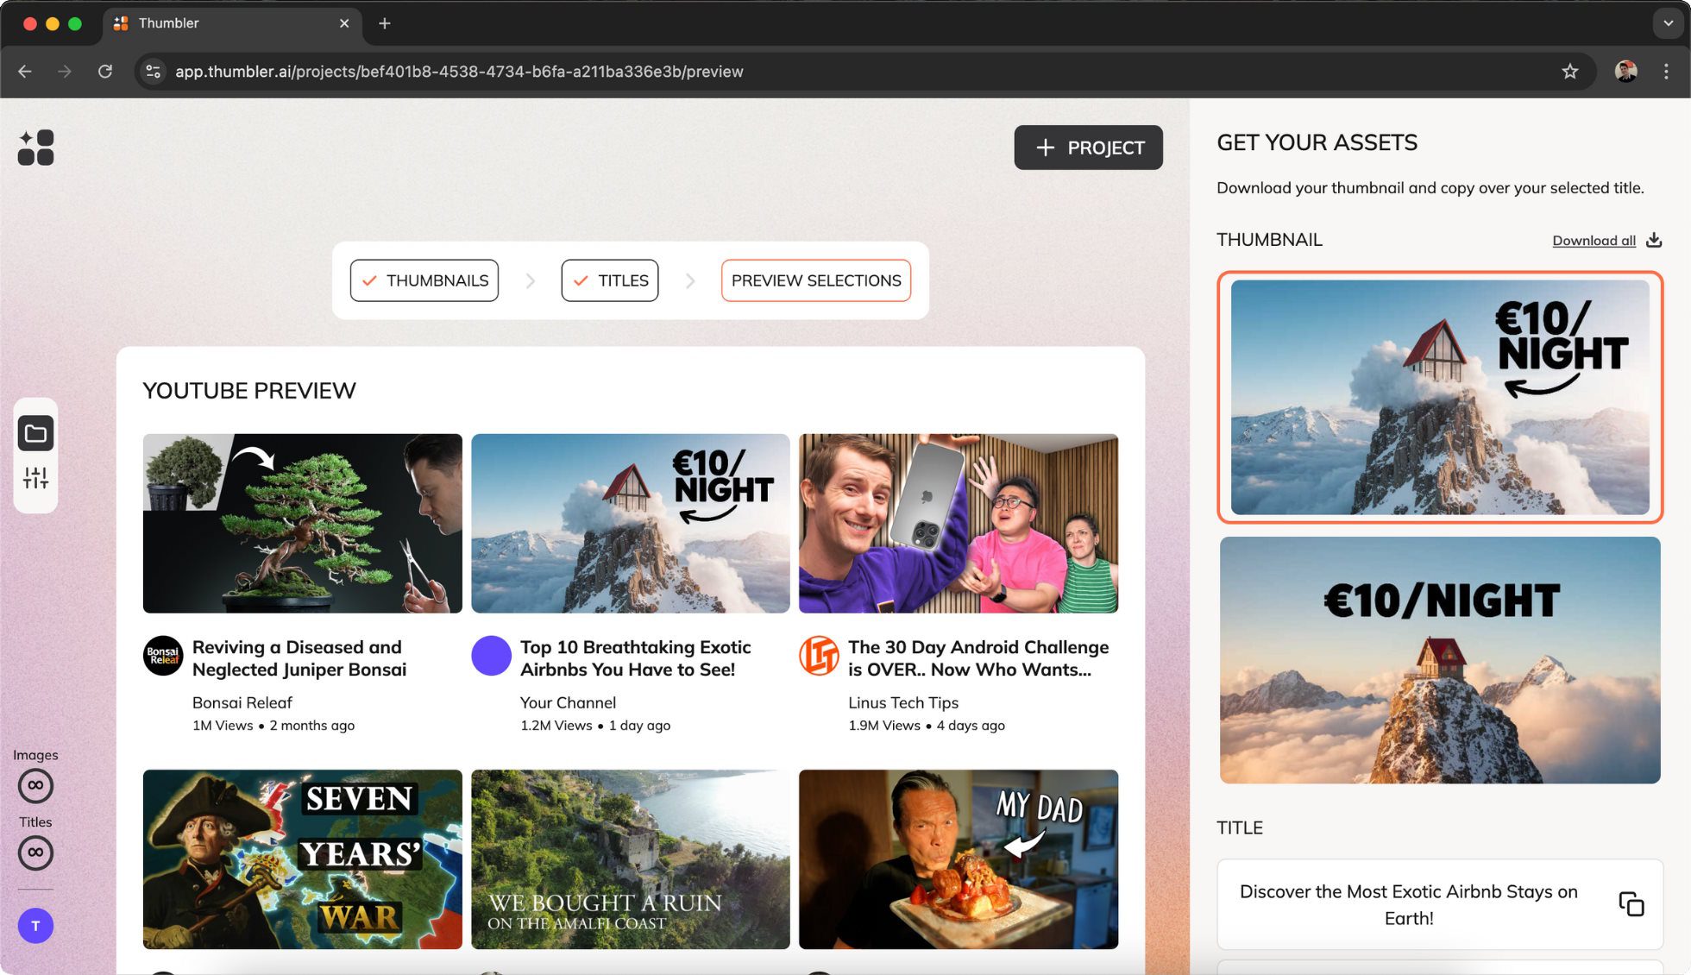
Task: Go to the checked Thumbnails step
Action: coord(424,280)
